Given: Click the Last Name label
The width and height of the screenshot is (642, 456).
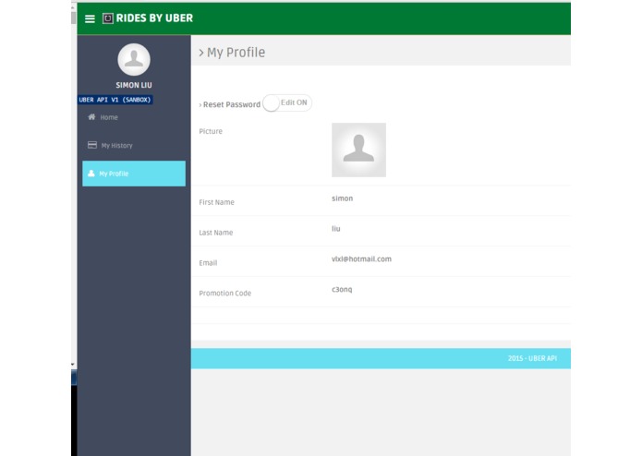Looking at the screenshot, I should tap(216, 233).
